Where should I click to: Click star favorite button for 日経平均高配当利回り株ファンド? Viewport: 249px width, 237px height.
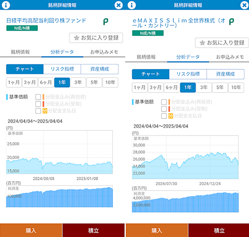(96, 38)
